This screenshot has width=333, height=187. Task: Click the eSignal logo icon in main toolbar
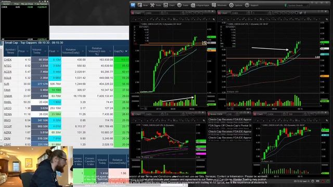pyautogui.click(x=133, y=5)
